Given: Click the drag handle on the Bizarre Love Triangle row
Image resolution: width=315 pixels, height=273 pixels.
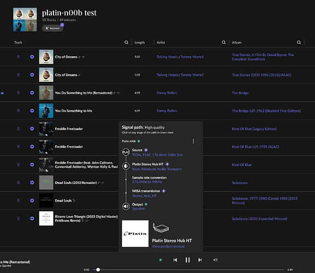Looking at the screenshot, I should [19, 218].
